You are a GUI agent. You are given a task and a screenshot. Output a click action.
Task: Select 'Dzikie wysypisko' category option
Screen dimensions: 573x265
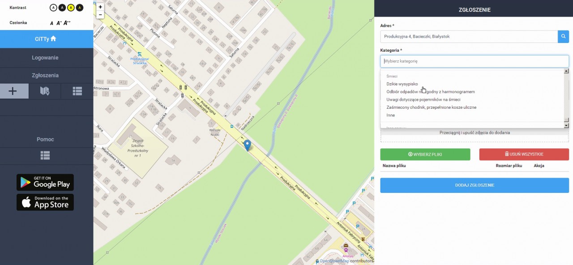[402, 84]
